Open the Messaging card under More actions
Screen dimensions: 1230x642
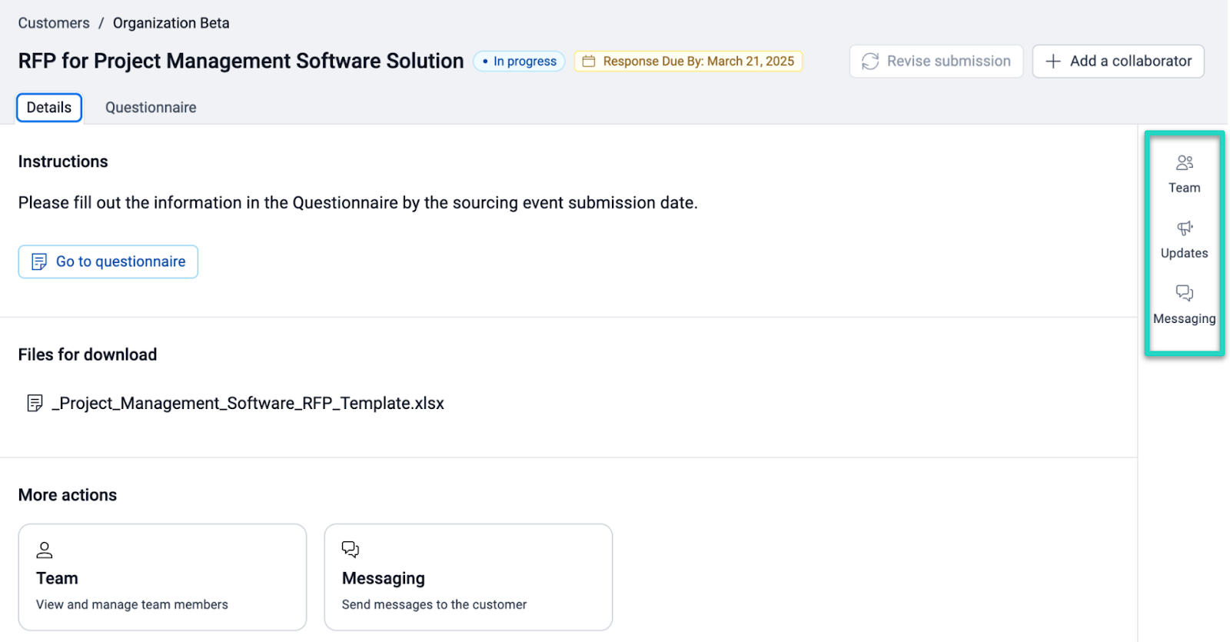468,577
